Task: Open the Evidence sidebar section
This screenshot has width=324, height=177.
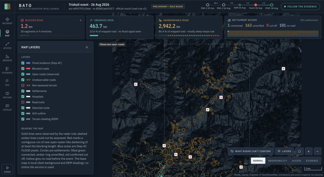Action: 7,70
